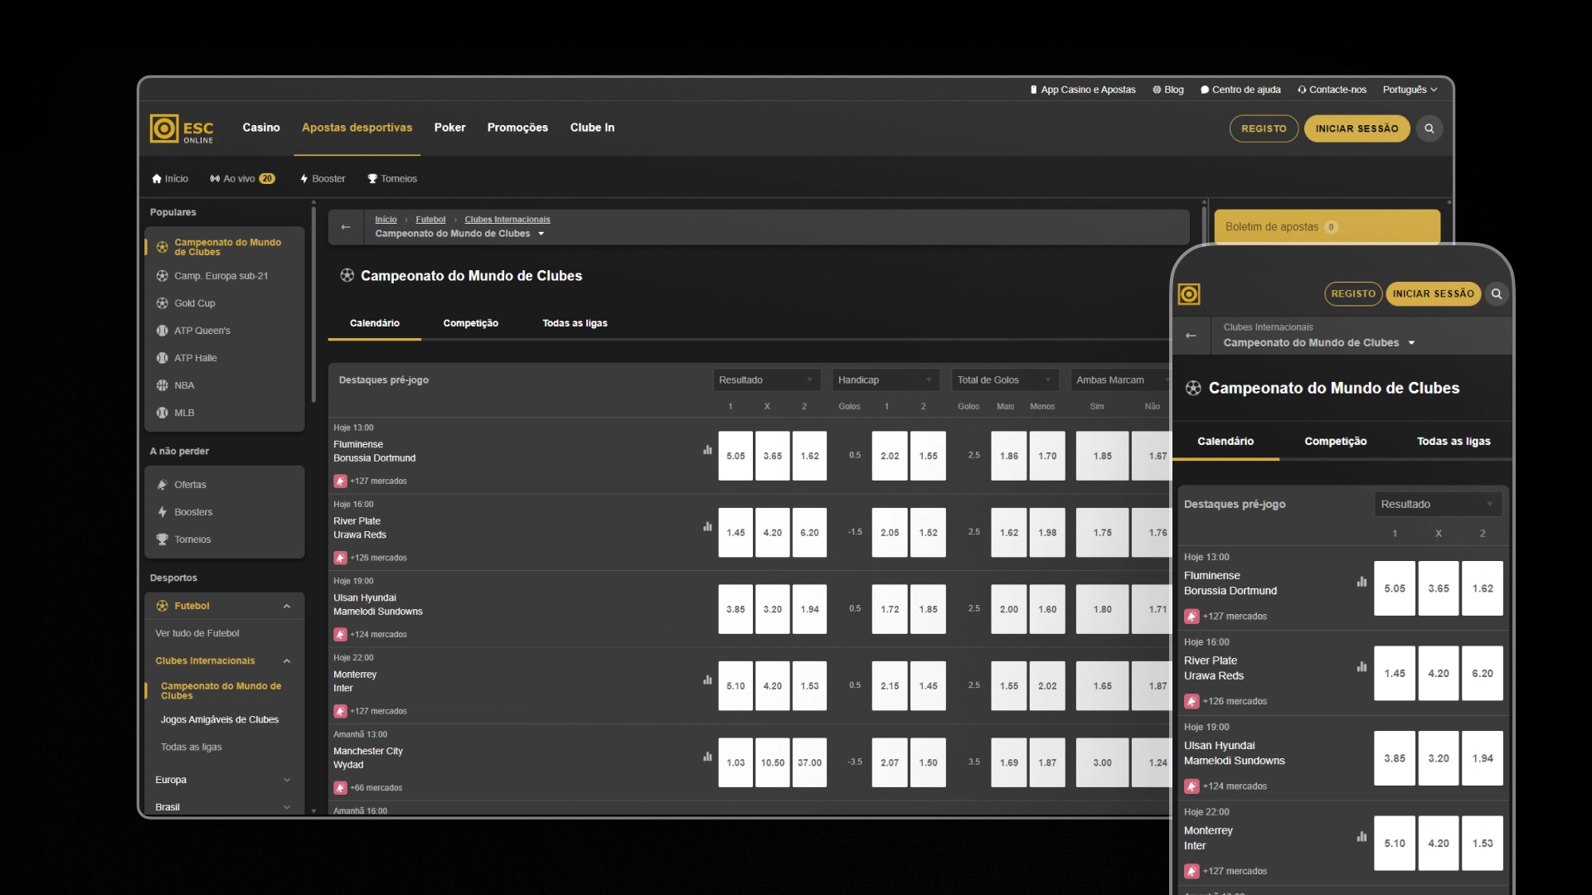
Task: Open the Português language dropdown
Action: coord(1410,89)
